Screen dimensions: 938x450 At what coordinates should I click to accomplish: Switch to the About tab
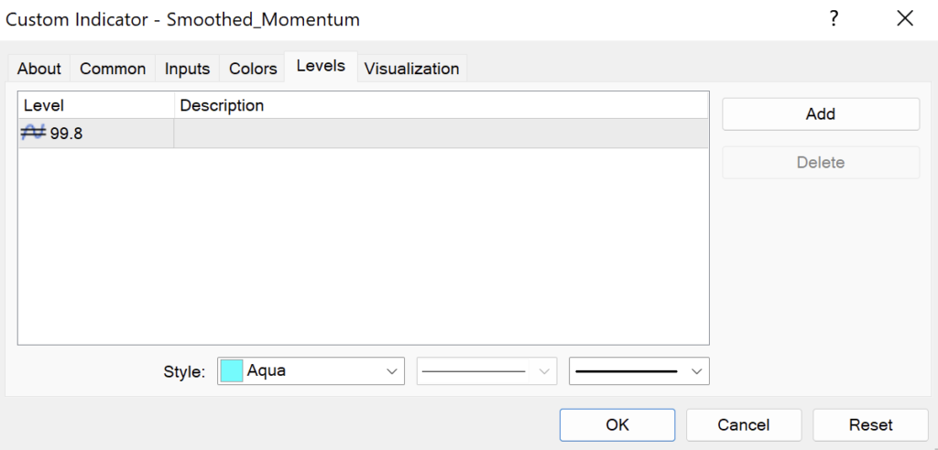(x=39, y=69)
